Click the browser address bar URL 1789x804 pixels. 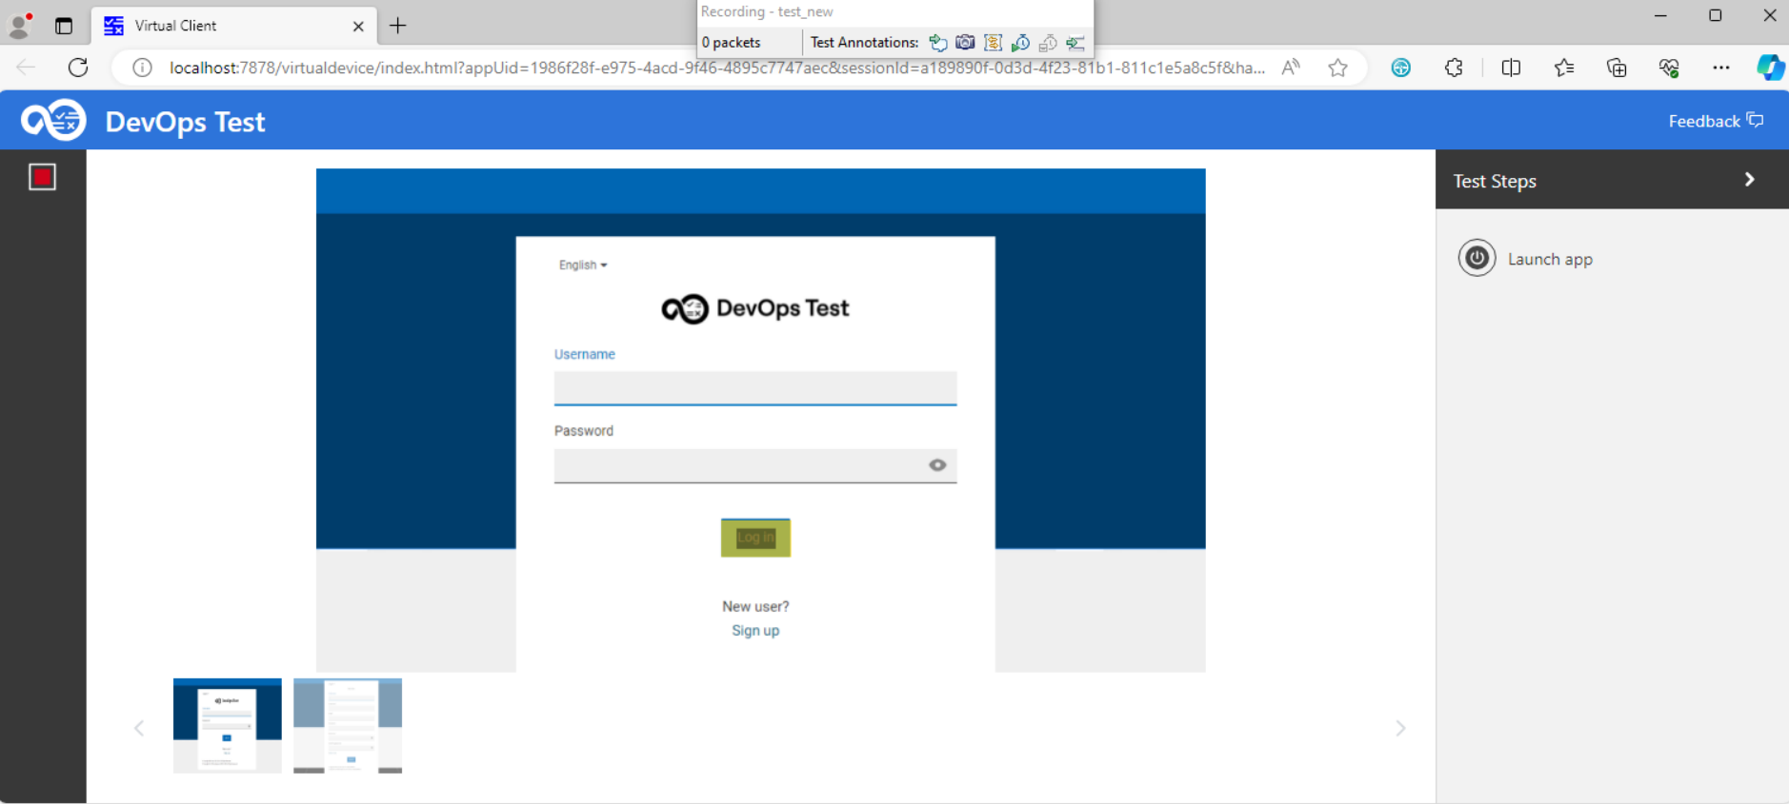pos(717,68)
